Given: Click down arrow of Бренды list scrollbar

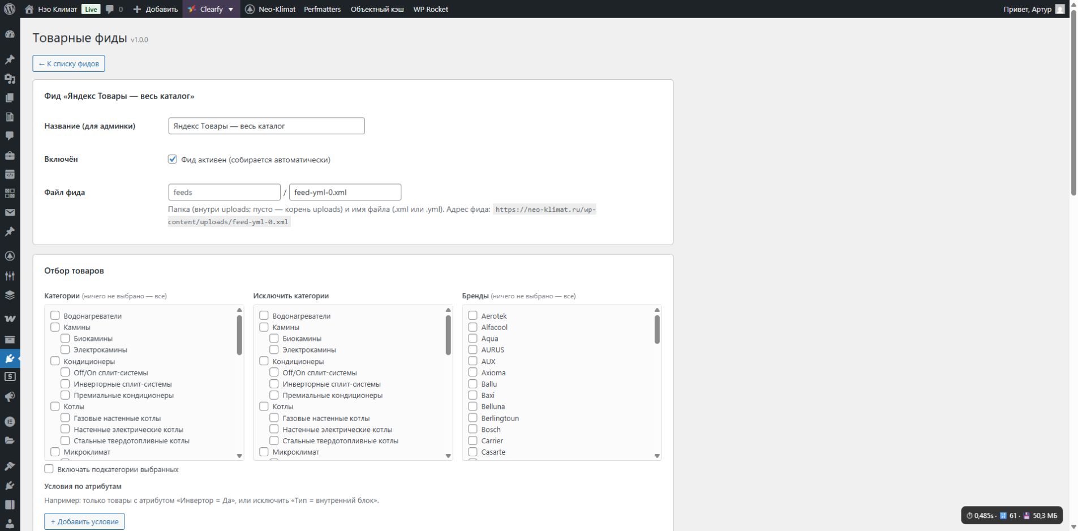Looking at the screenshot, I should [657, 456].
